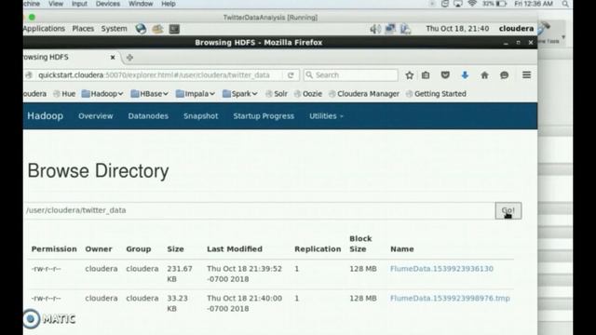Expand the Impala bookmarks folder

click(196, 94)
